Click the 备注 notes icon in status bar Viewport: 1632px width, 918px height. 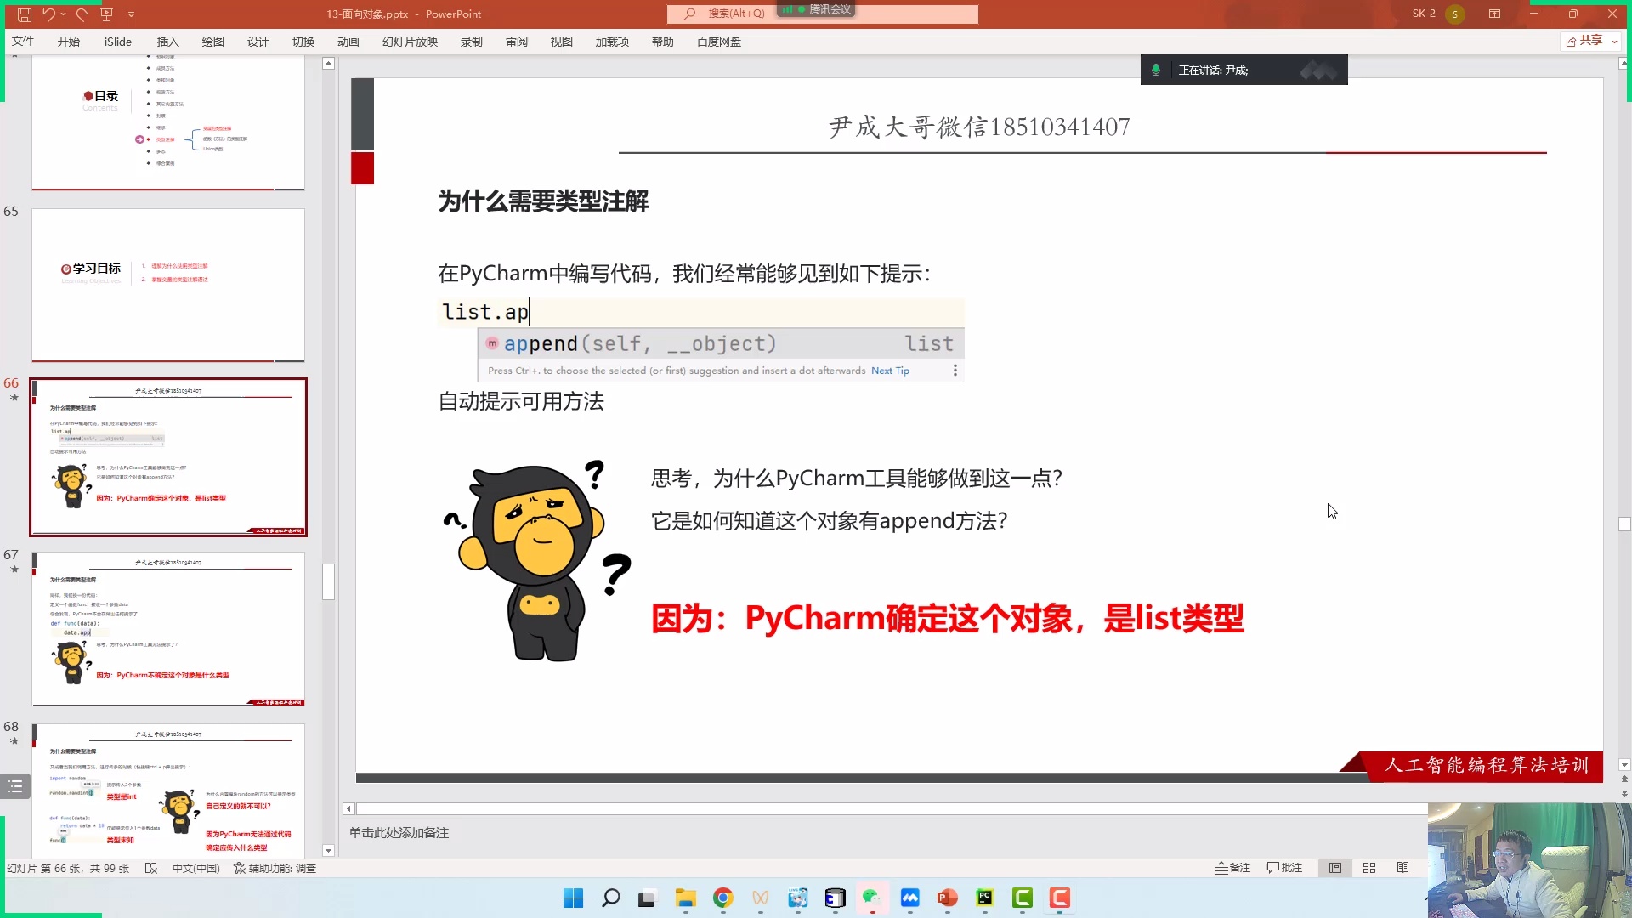pos(1233,868)
